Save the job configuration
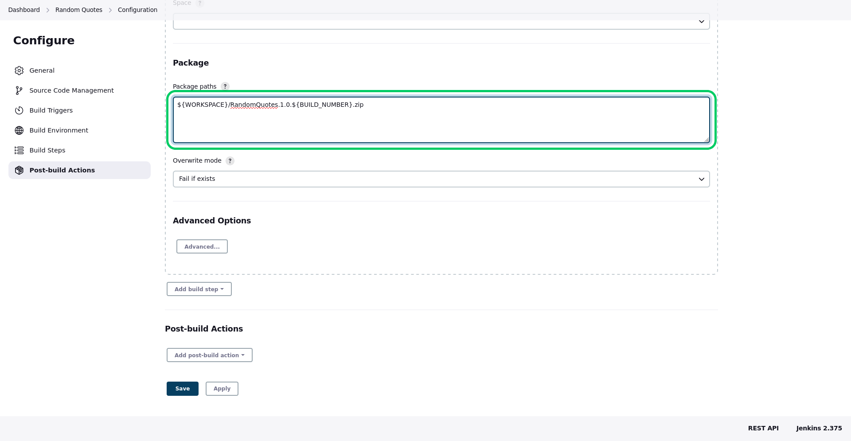The height and width of the screenshot is (441, 851). tap(183, 389)
